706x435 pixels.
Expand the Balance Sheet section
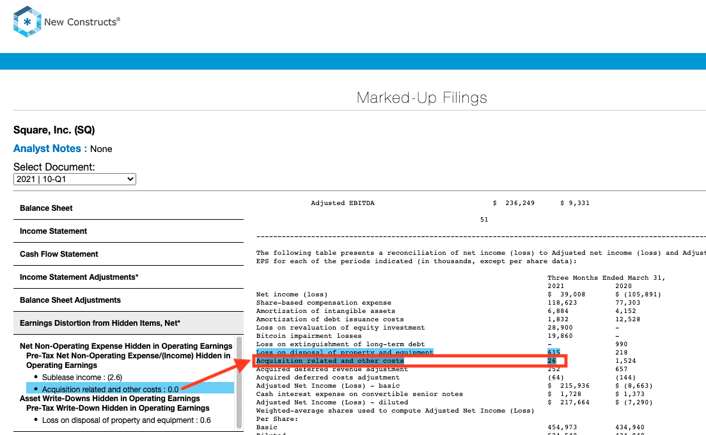point(129,208)
